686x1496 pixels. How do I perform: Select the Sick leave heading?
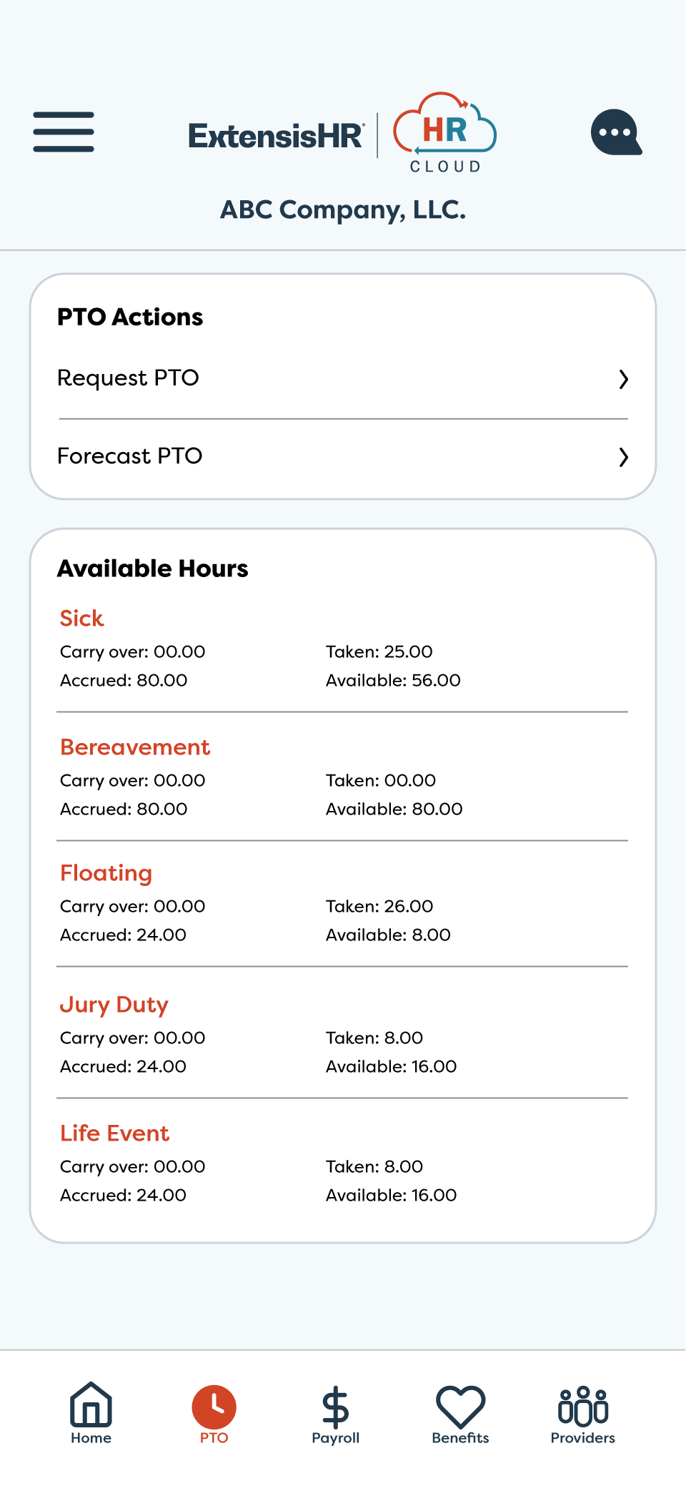click(82, 618)
